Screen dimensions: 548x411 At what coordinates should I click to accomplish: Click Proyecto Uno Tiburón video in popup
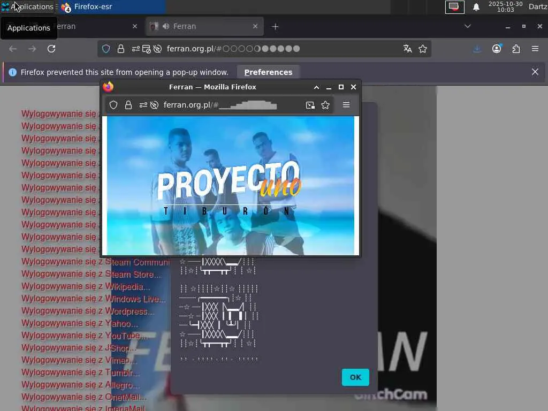[230, 186]
